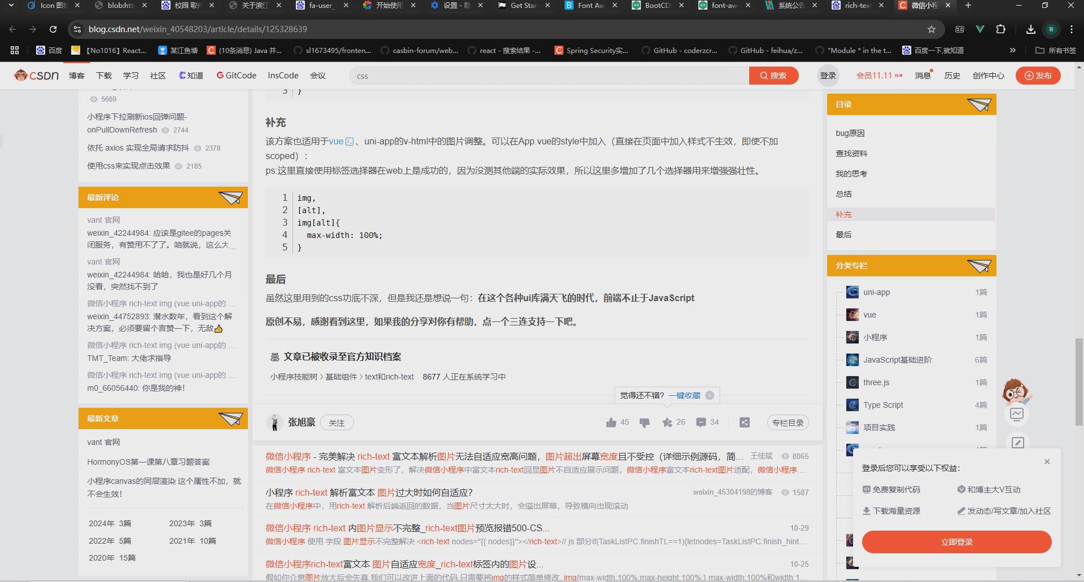Click the share icon beside the comment count

pyautogui.click(x=744, y=422)
